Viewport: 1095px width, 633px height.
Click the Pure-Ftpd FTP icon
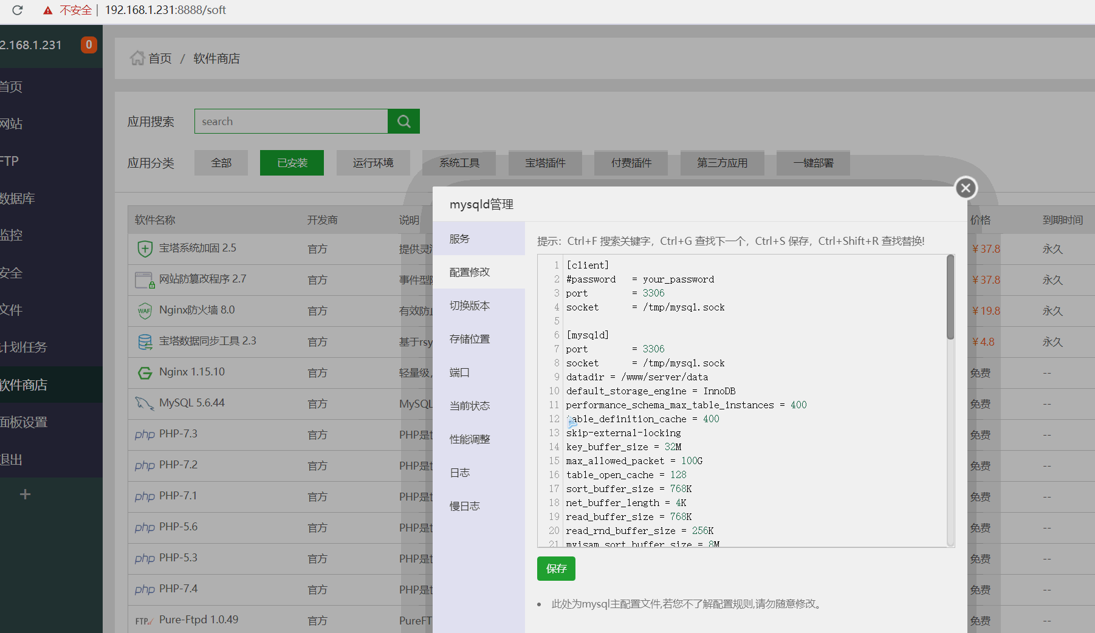(145, 621)
